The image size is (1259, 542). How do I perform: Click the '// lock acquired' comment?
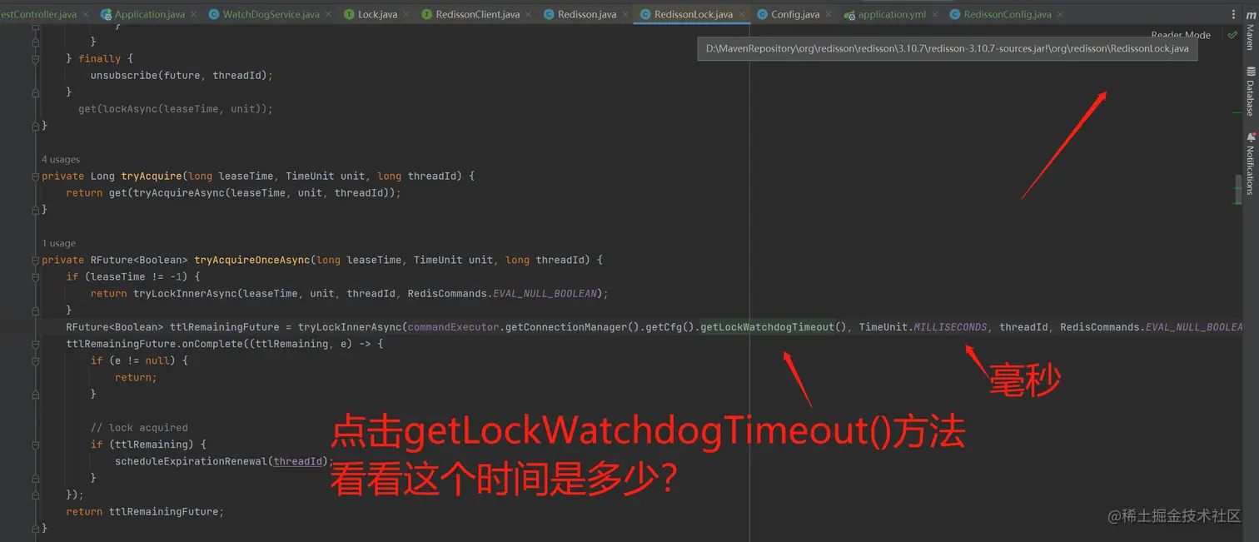(139, 428)
